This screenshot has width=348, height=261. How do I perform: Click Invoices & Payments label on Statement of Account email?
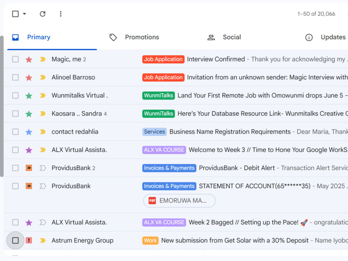[x=169, y=186]
